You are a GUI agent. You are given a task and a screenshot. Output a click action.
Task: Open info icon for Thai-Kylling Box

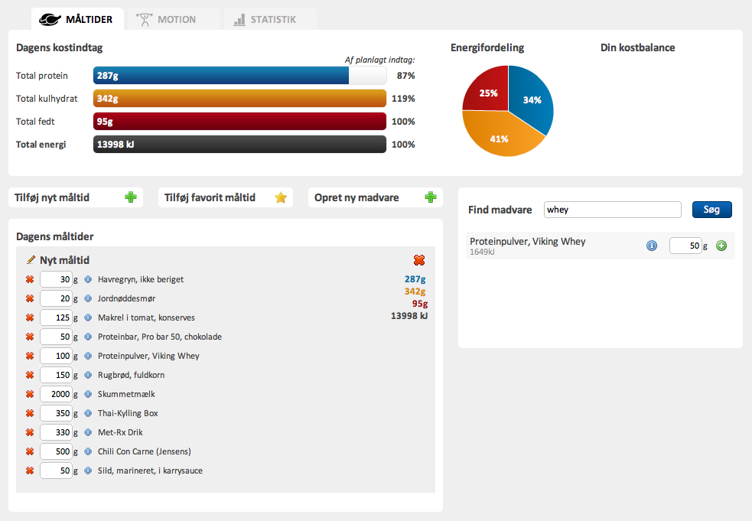point(88,413)
